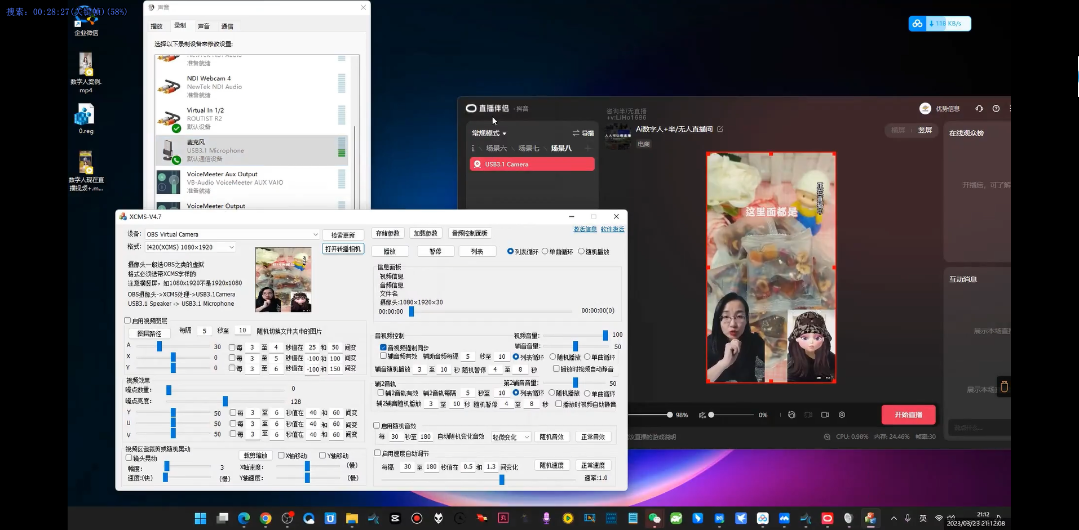Open settings gear in Live Companion toolbar

point(842,415)
